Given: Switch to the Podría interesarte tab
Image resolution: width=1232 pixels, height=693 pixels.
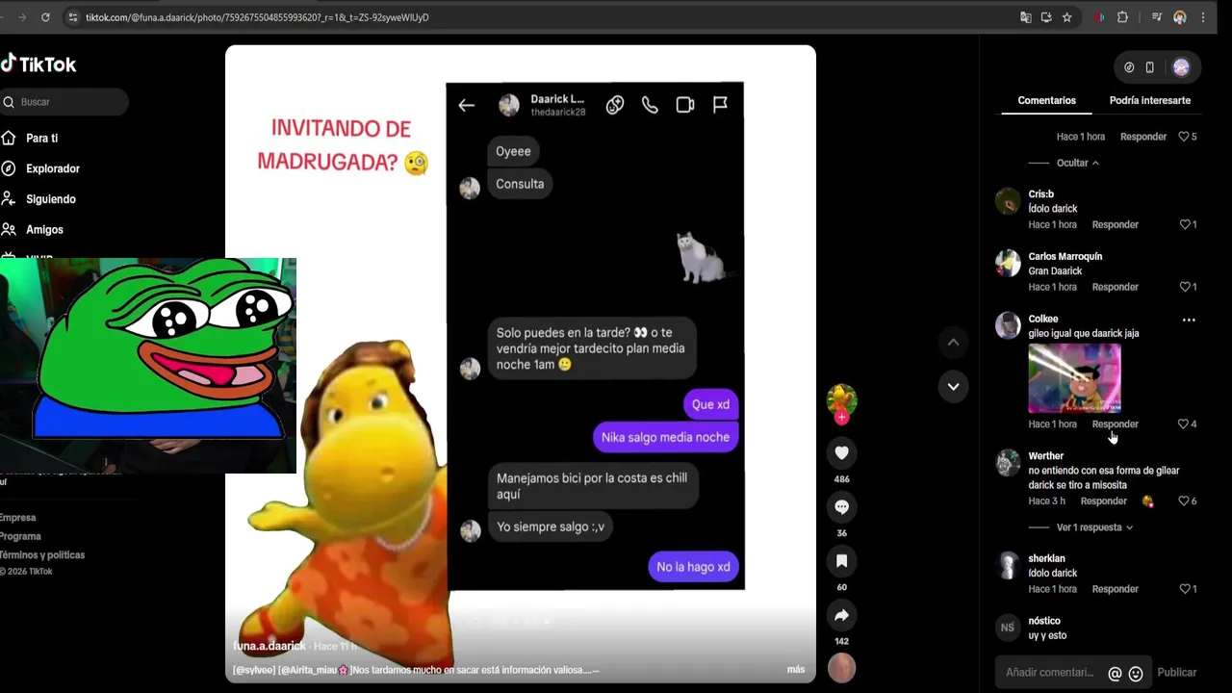Looking at the screenshot, I should [1150, 100].
